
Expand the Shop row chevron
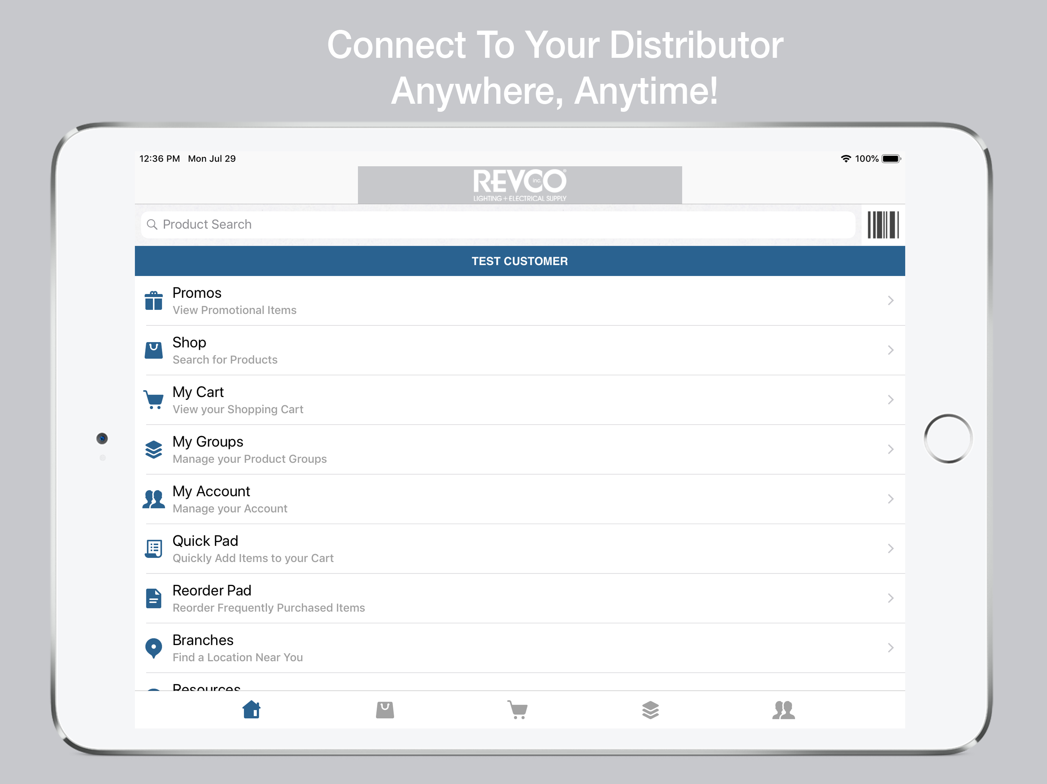(890, 350)
